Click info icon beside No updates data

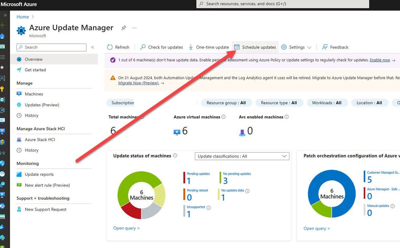point(247,191)
